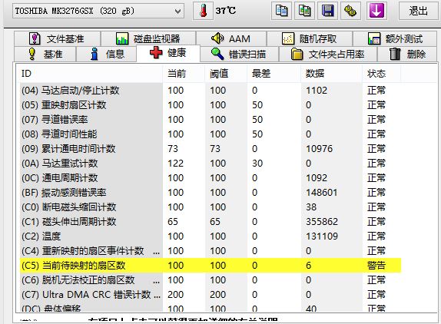This screenshot has height=324, width=441.
Task: Switch to the 错误扫描 tab
Action: click(x=239, y=54)
